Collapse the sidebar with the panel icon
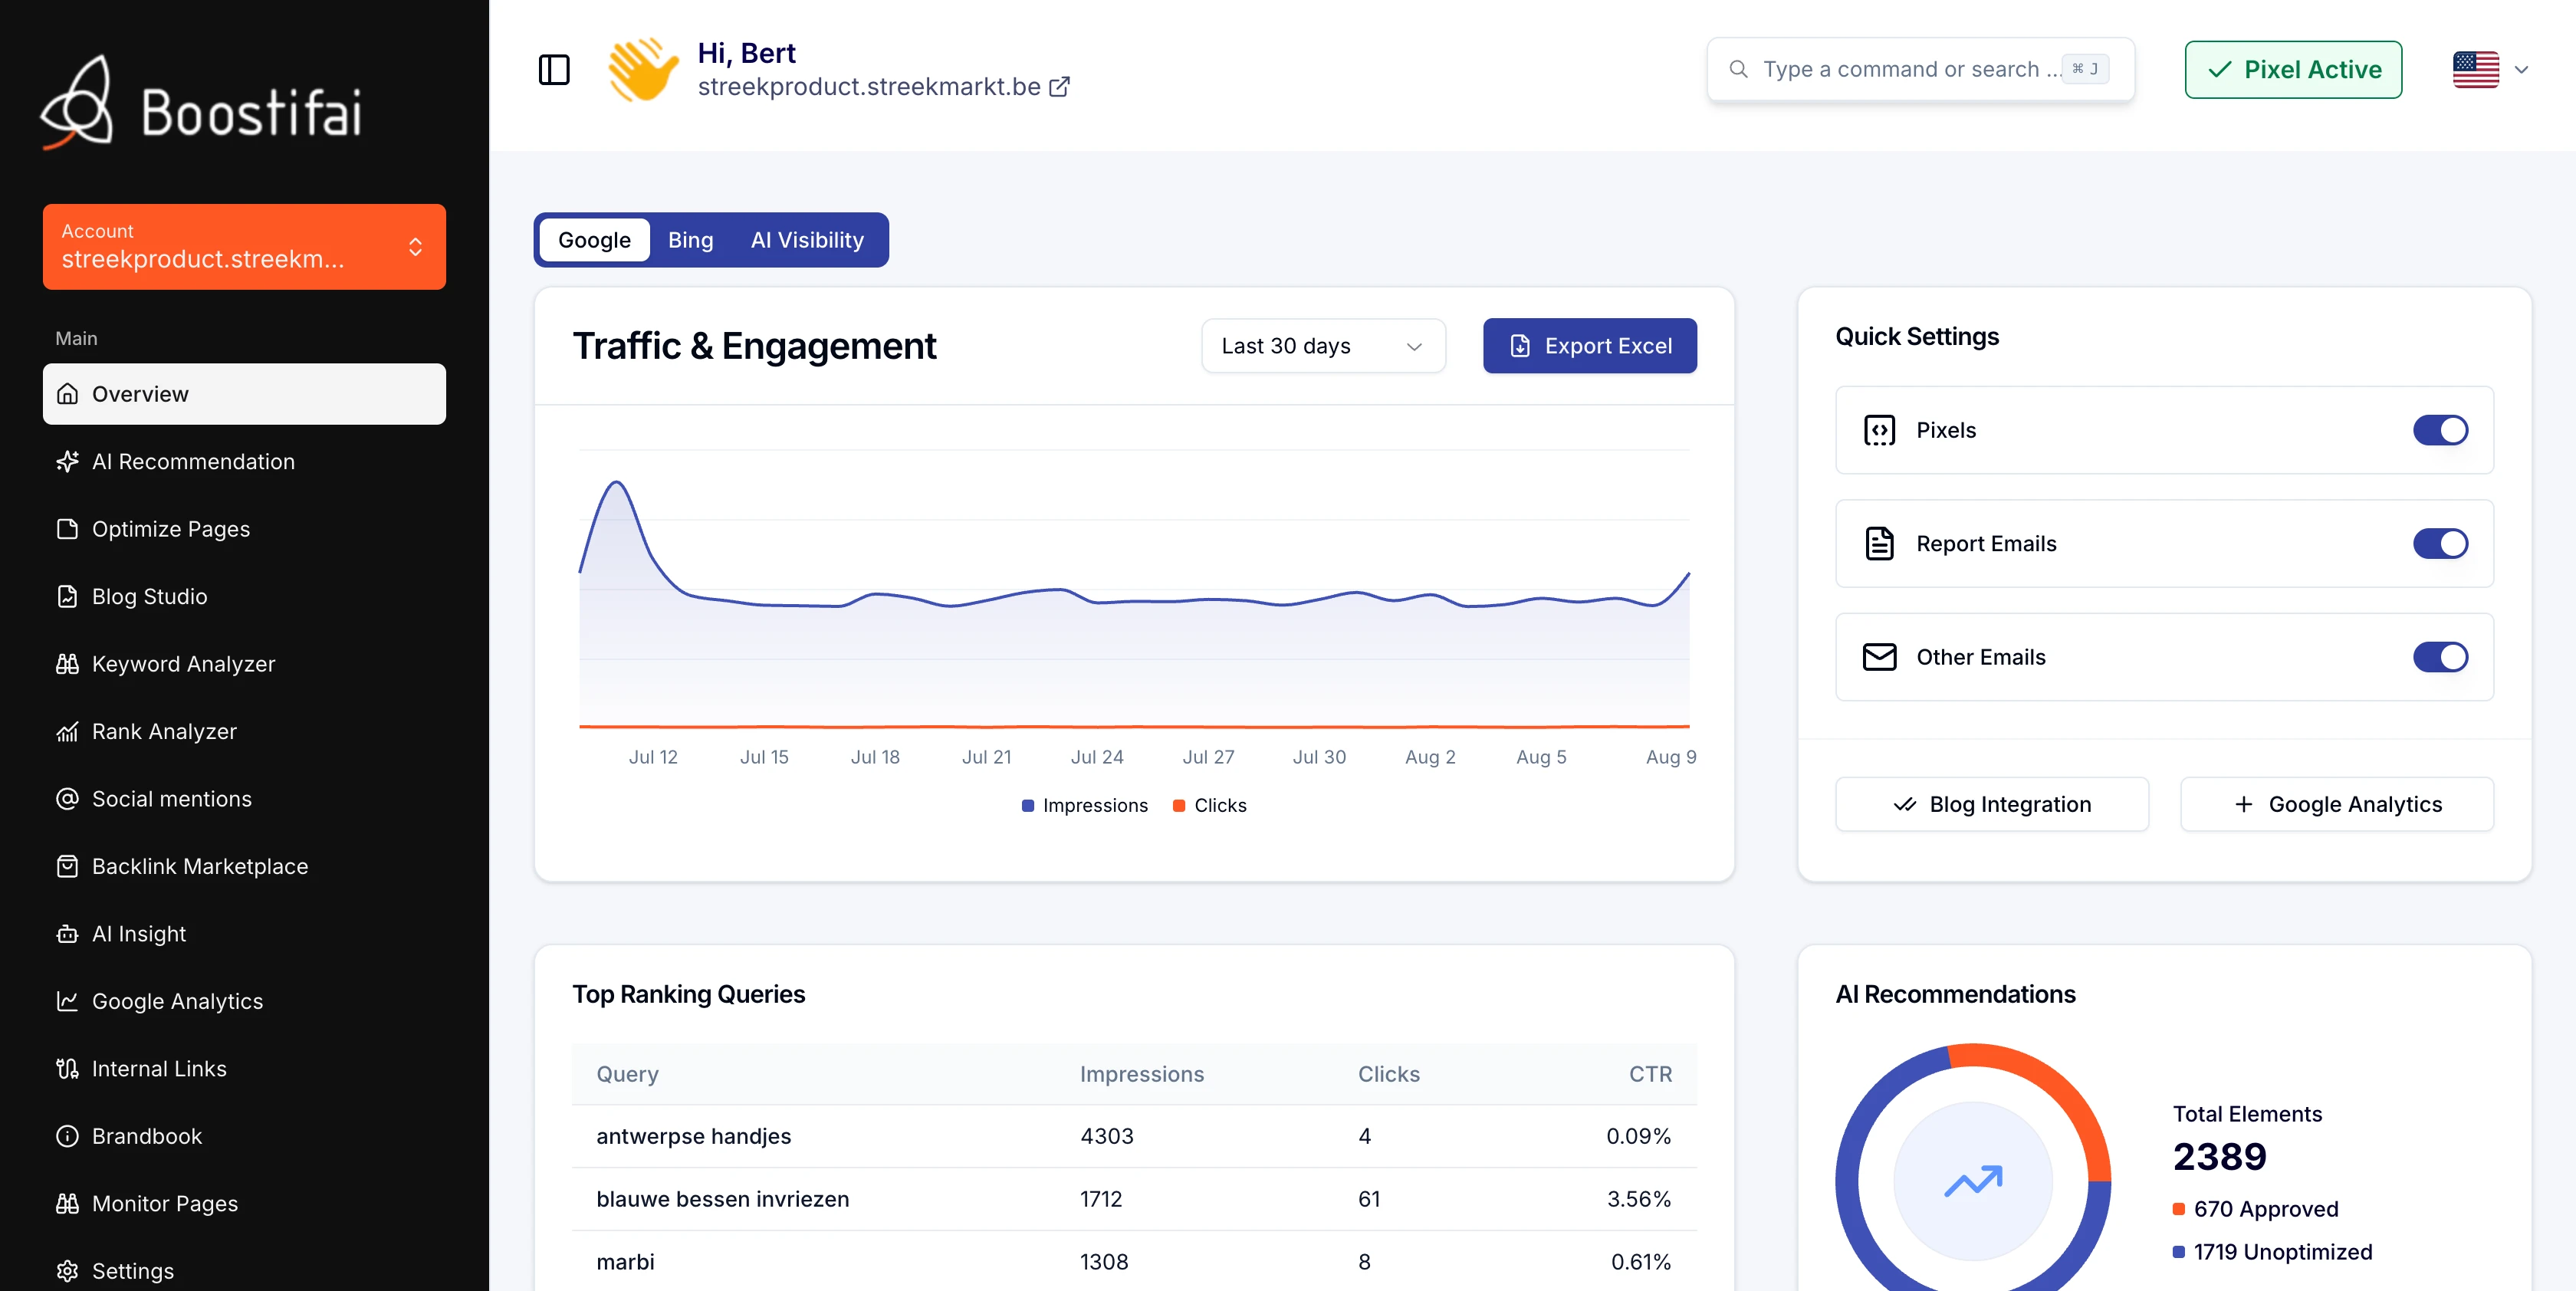This screenshot has width=2576, height=1291. (x=553, y=70)
